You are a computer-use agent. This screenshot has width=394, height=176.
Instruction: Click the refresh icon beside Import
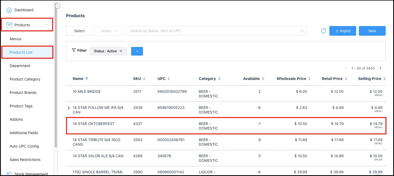pos(323,31)
